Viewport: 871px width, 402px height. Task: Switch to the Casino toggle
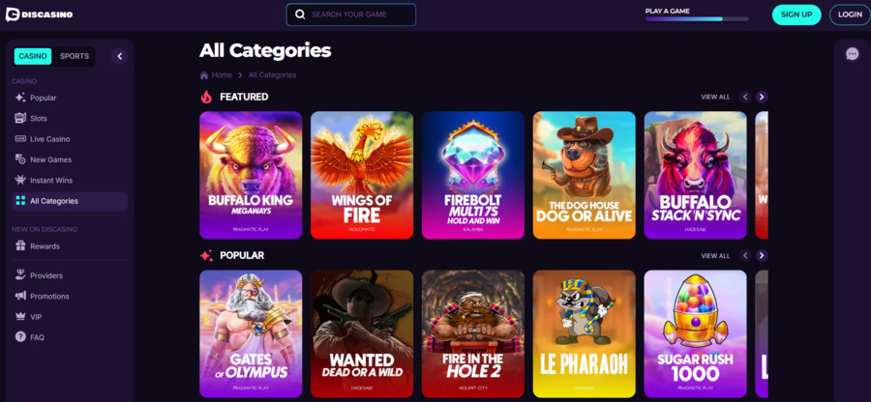33,56
